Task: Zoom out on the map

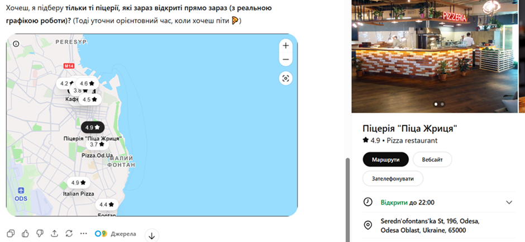Action: [286, 59]
